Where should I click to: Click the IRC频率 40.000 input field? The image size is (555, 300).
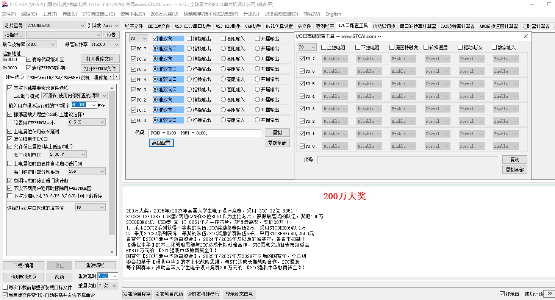(x=81, y=105)
